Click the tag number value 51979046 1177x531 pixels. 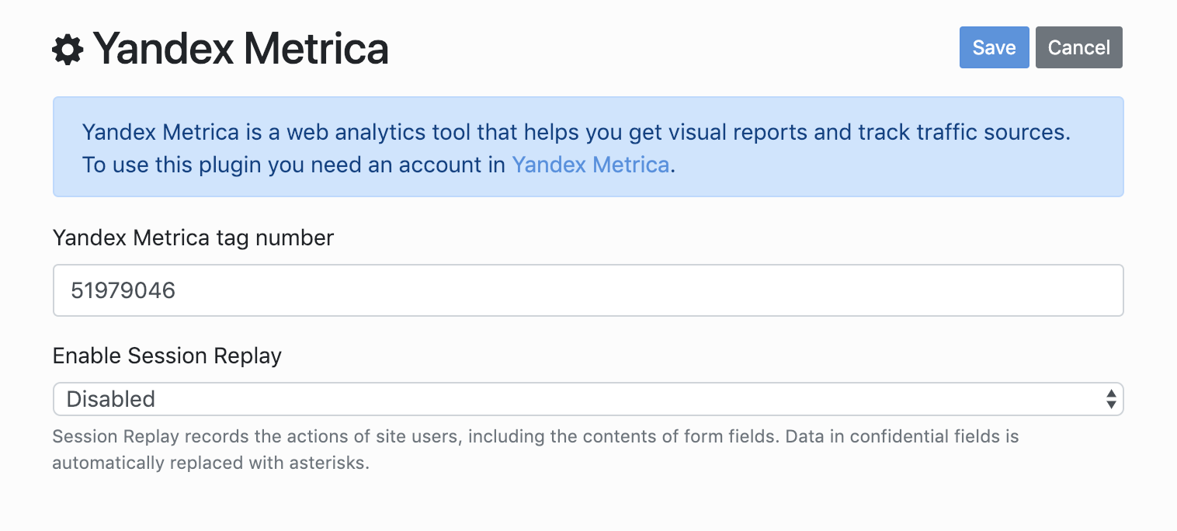(123, 290)
